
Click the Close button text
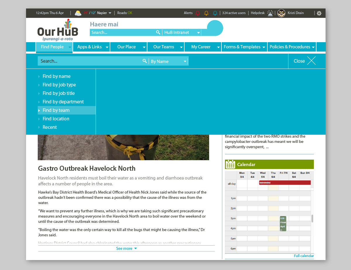[x=299, y=61]
